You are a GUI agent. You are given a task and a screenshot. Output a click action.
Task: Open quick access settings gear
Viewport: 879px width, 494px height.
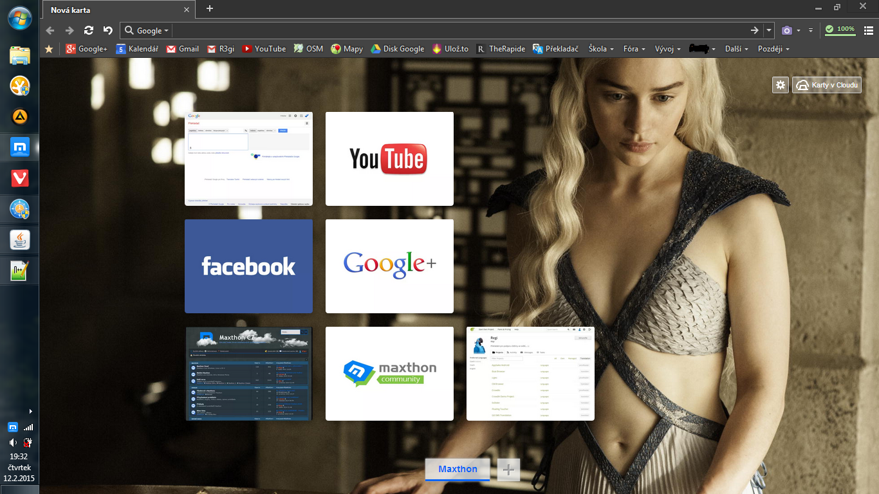(781, 85)
